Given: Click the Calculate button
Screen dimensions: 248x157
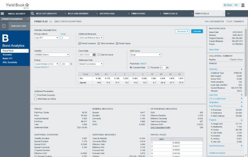Looking at the screenshot, I should click(197, 31).
